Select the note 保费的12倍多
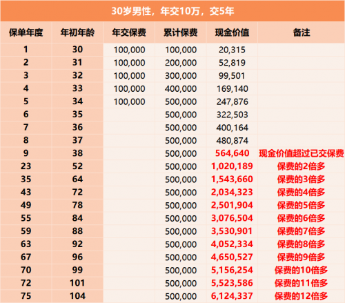Viewport: 345px width, 303px height. (301, 296)
